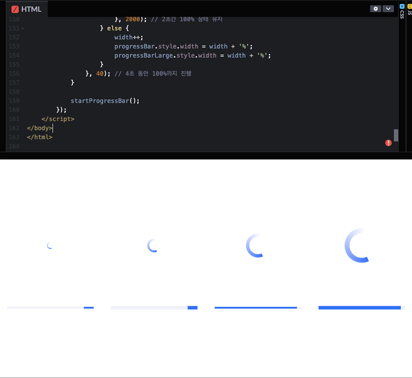The image size is (412, 378).
Task: Click the '</script>' closing tag
Action: click(x=58, y=119)
